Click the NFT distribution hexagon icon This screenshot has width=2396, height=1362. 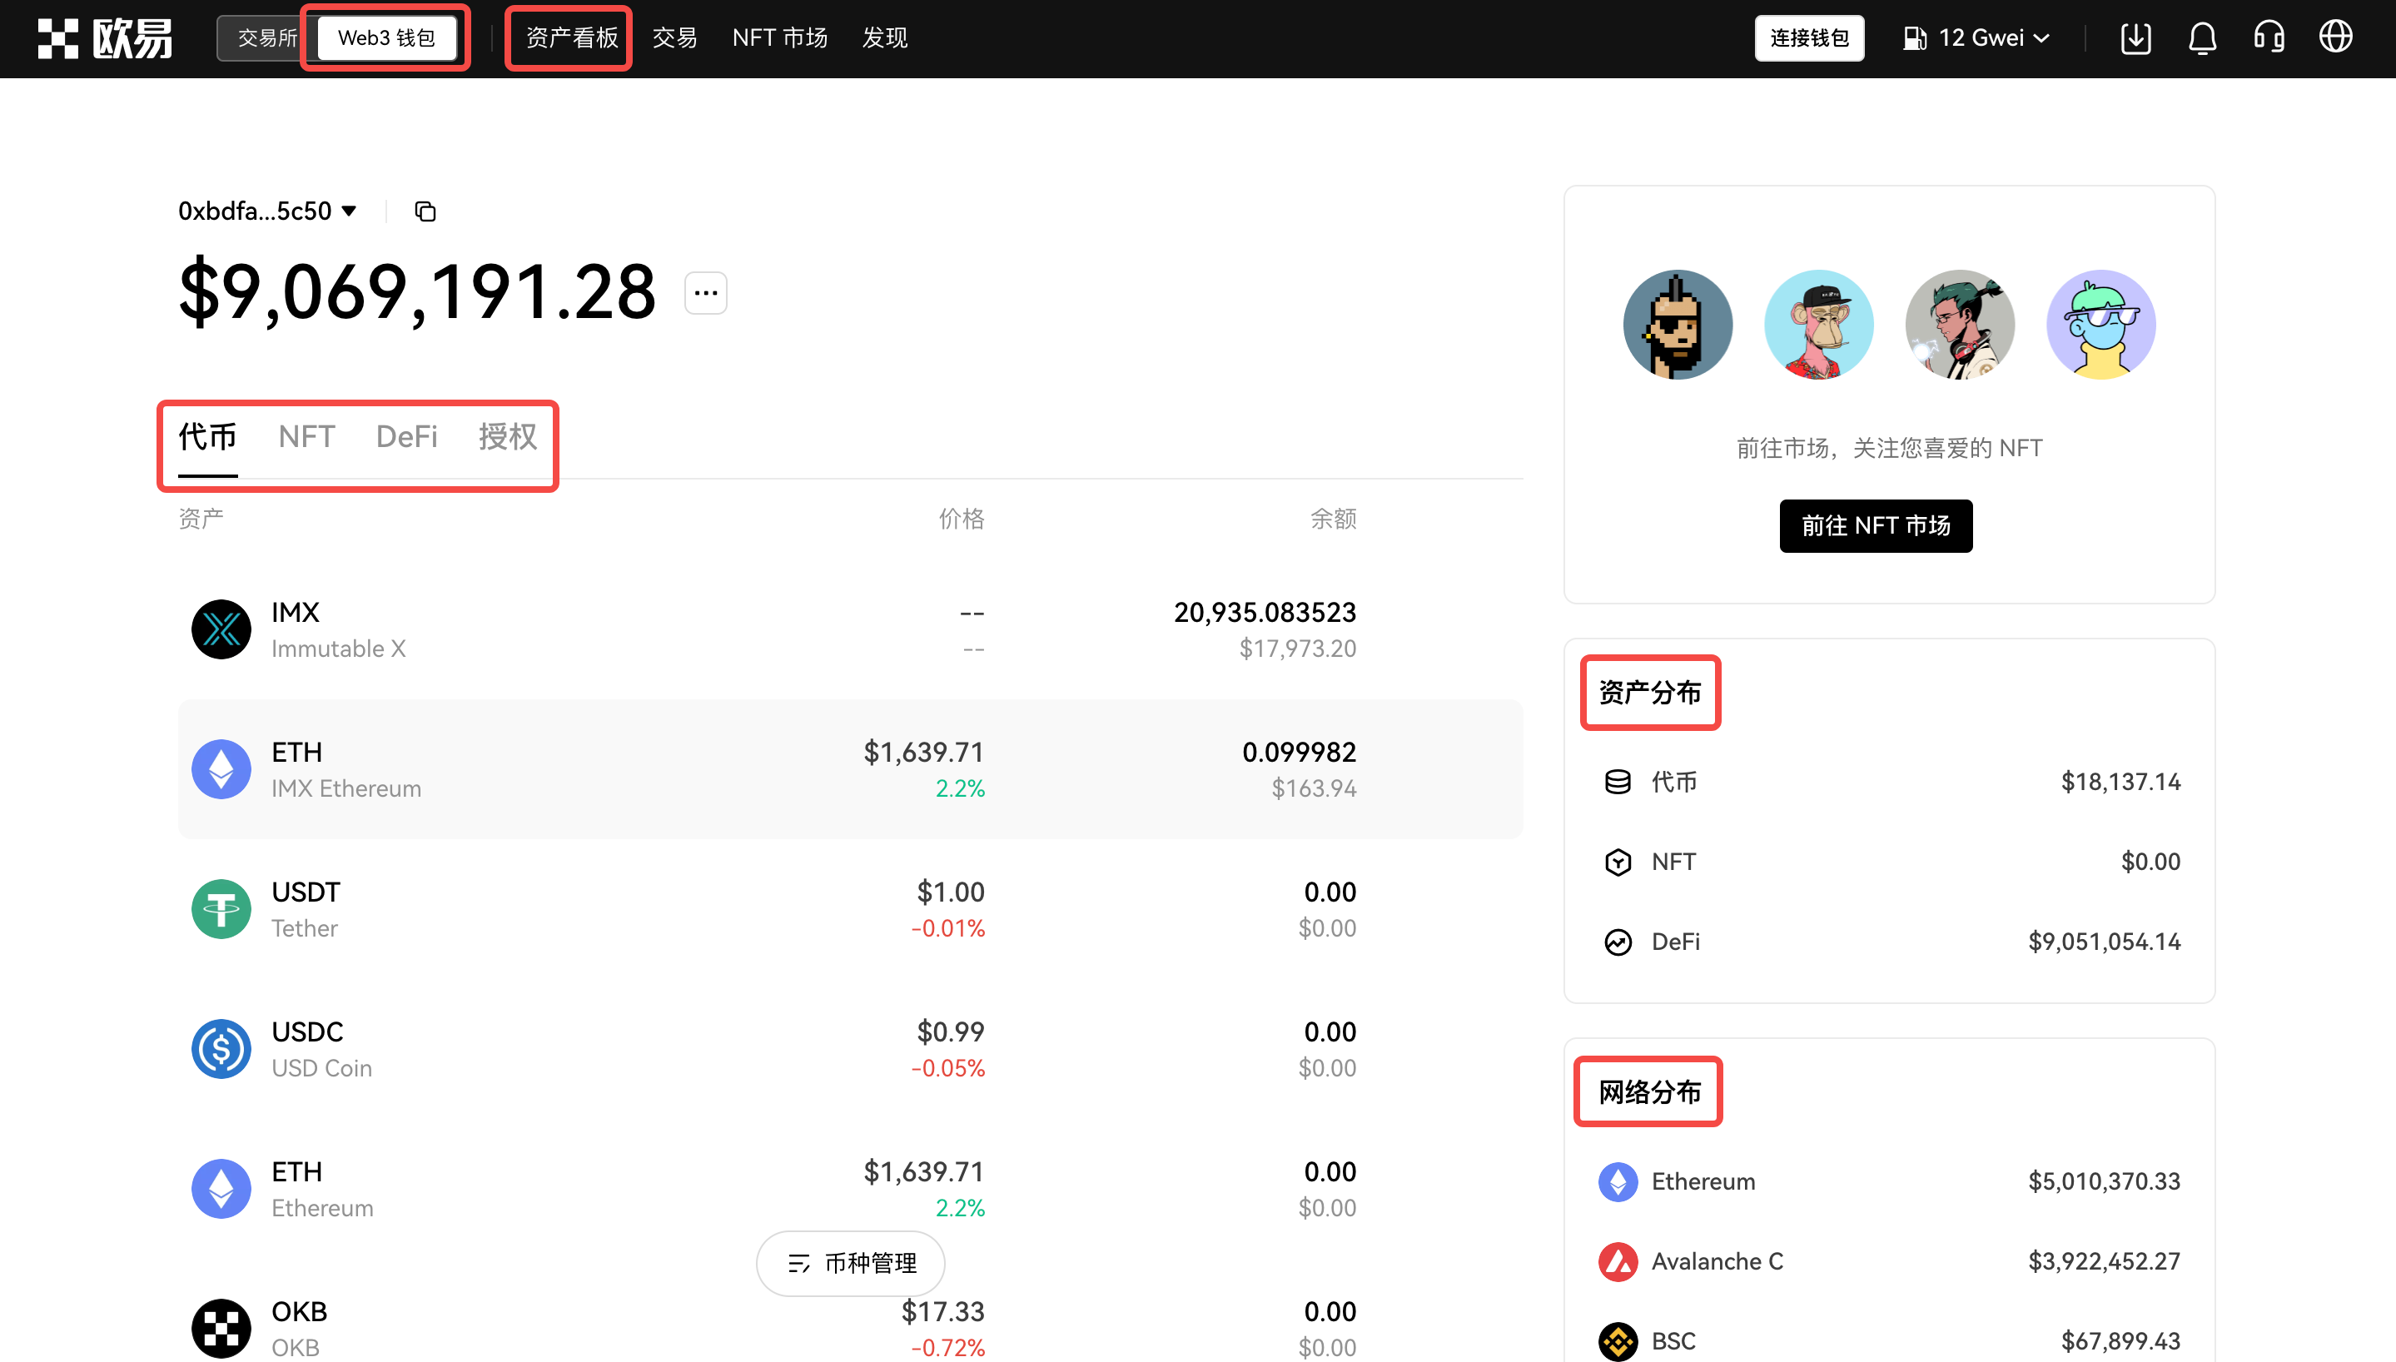pos(1618,862)
